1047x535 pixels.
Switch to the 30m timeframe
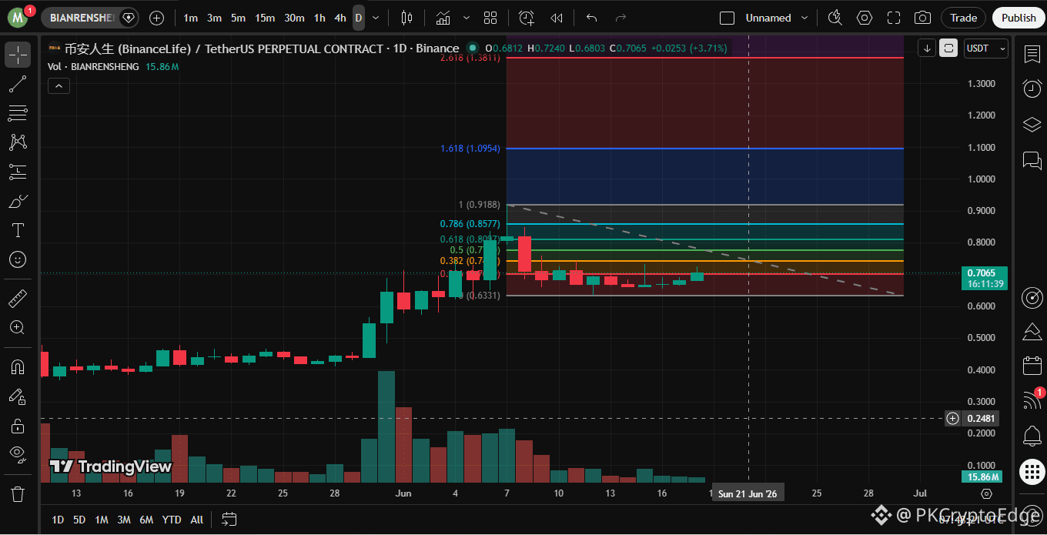pyautogui.click(x=294, y=17)
